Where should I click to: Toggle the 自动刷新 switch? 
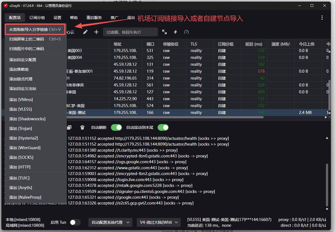click(116, 127)
